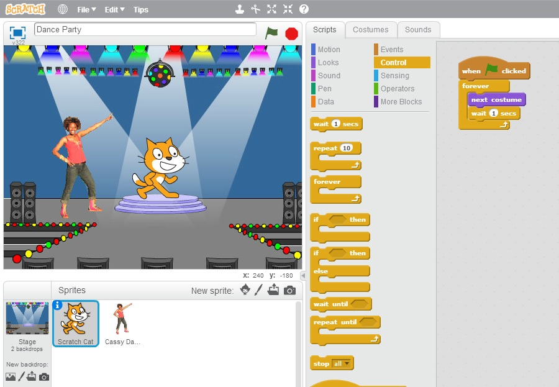
Task: Choose new sprite from library icon
Action: 245,290
